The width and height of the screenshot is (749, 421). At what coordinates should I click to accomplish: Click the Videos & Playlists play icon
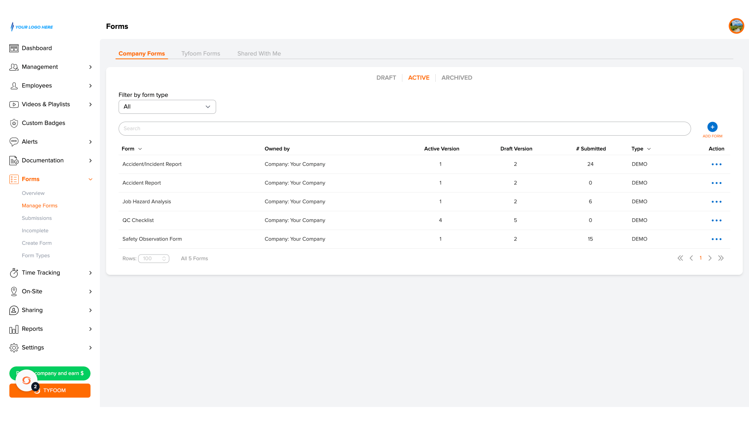pos(14,104)
